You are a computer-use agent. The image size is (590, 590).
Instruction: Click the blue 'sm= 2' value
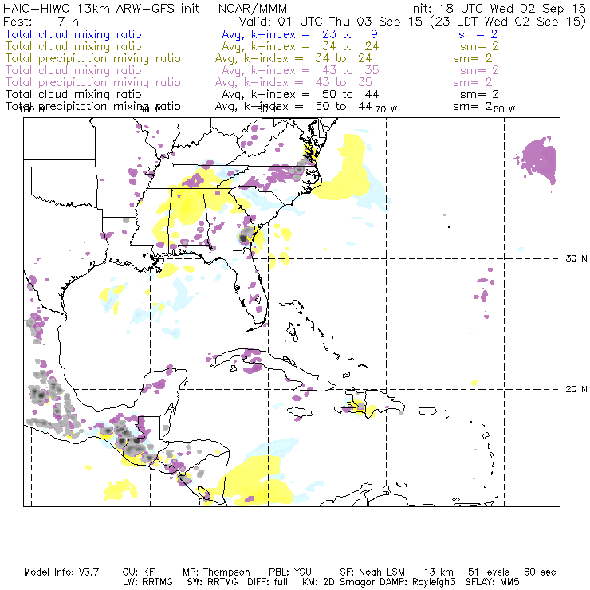tap(478, 34)
